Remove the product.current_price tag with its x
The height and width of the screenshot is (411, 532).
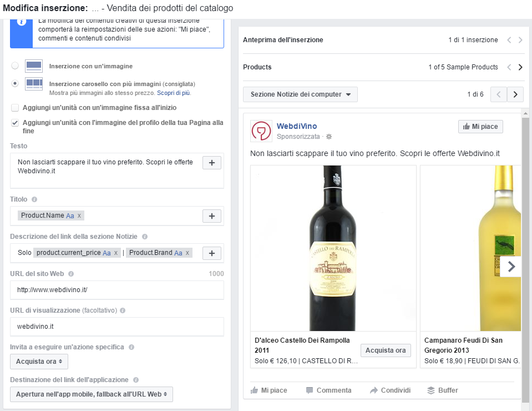point(116,253)
